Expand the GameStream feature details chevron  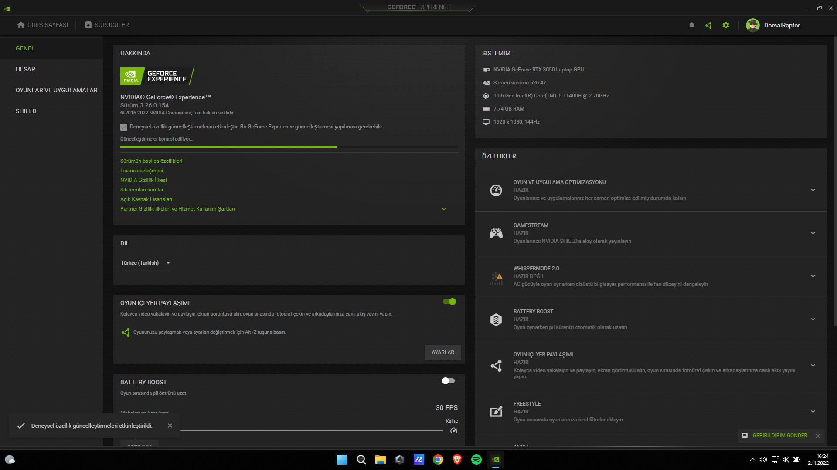[x=813, y=233]
